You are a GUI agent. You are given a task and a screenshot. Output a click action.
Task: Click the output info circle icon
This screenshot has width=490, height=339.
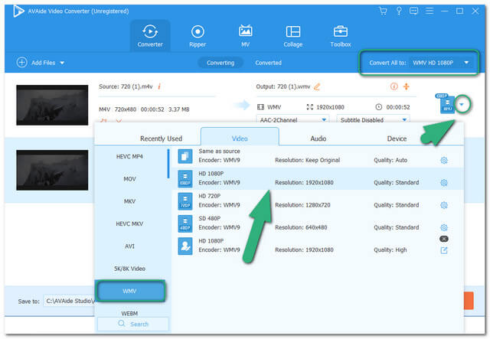tap(394, 86)
